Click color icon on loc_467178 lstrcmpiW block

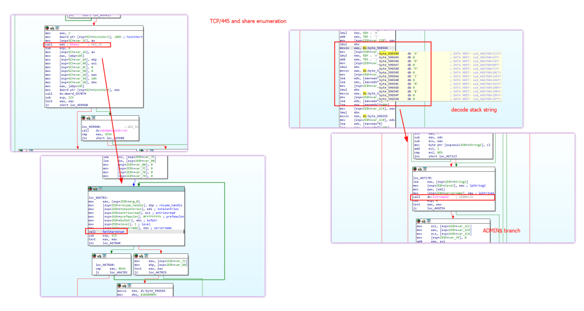tap(415, 169)
